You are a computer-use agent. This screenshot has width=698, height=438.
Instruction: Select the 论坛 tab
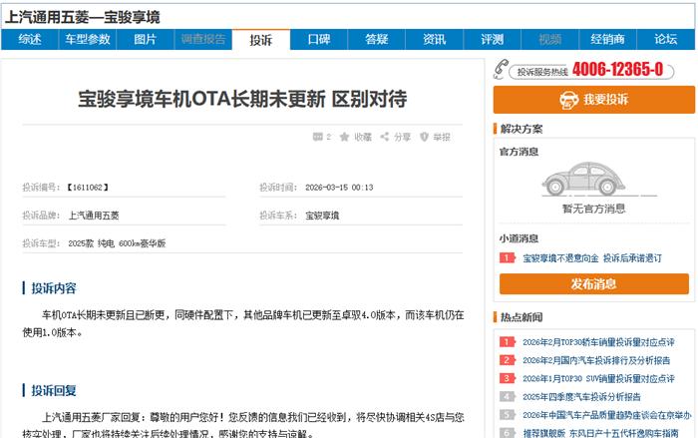(665, 40)
